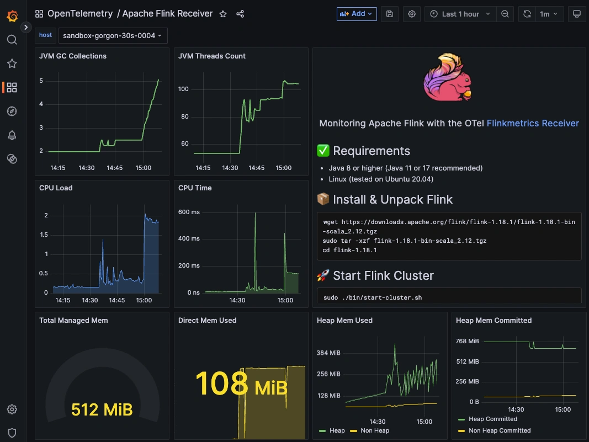Open the host variable dropdown sandbox-gorgon-30s-0004

113,35
